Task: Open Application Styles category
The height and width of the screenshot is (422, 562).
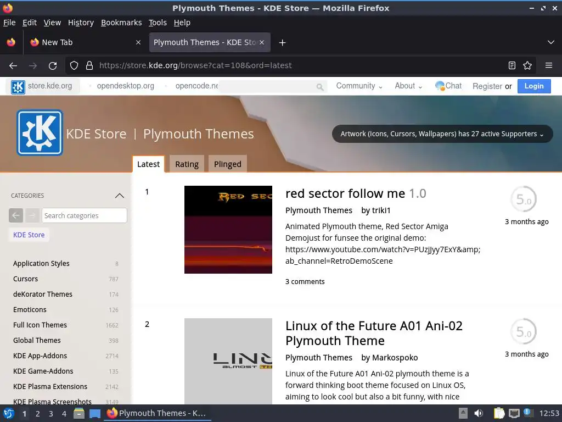Action: [x=41, y=263]
